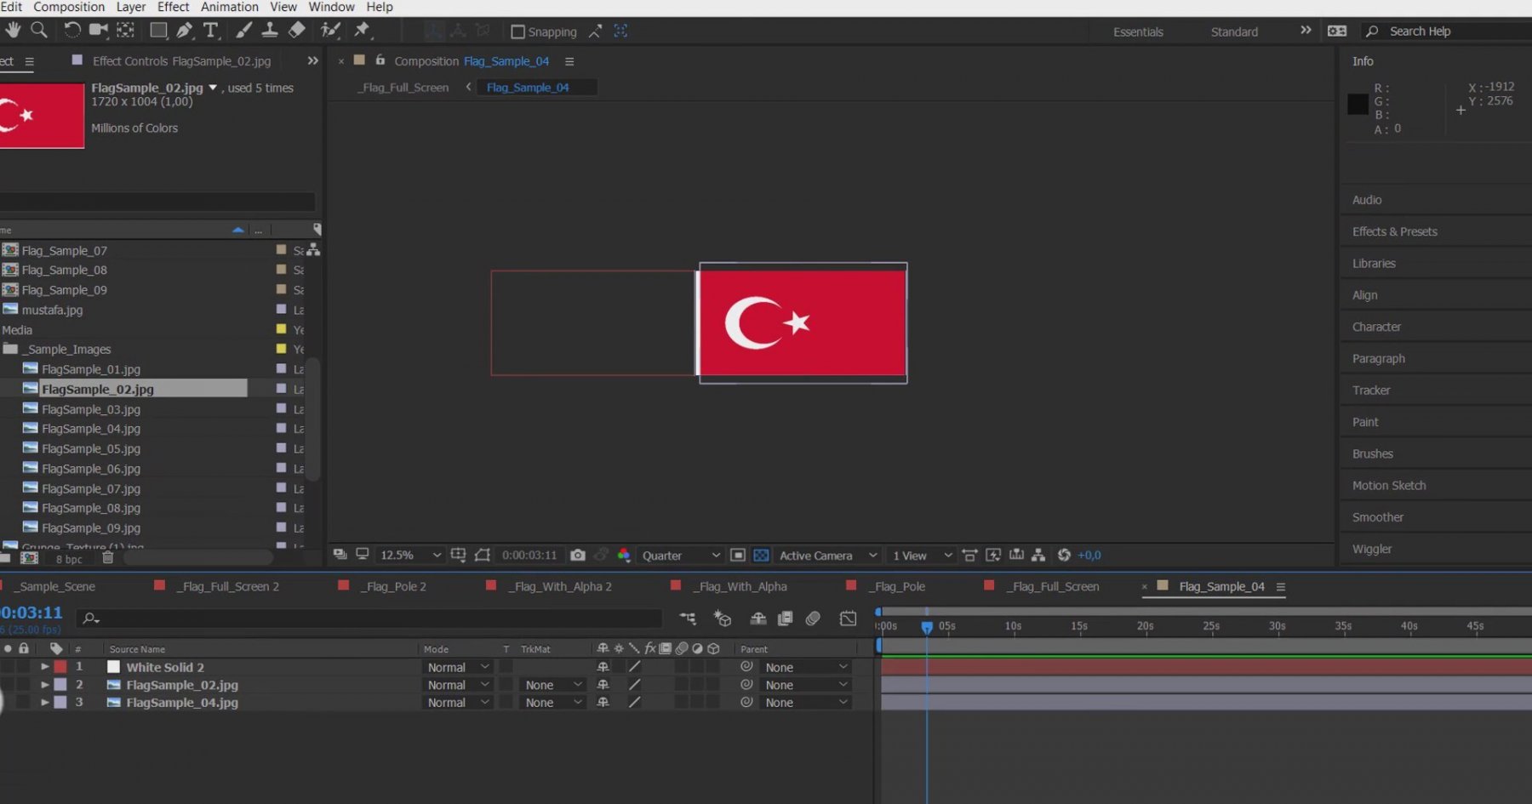Open the Wiggler panel
The height and width of the screenshot is (804, 1532).
1372,549
